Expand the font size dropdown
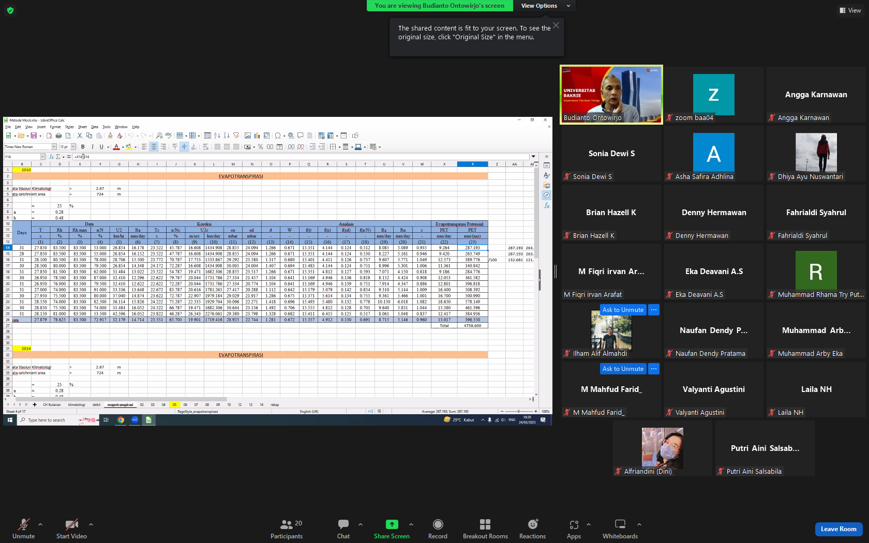The width and height of the screenshot is (869, 543). [73, 147]
